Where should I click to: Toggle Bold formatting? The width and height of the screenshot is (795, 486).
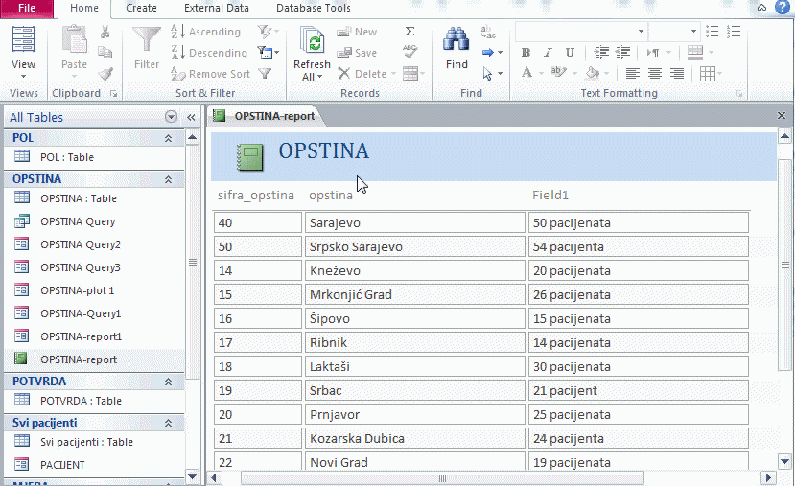click(526, 53)
